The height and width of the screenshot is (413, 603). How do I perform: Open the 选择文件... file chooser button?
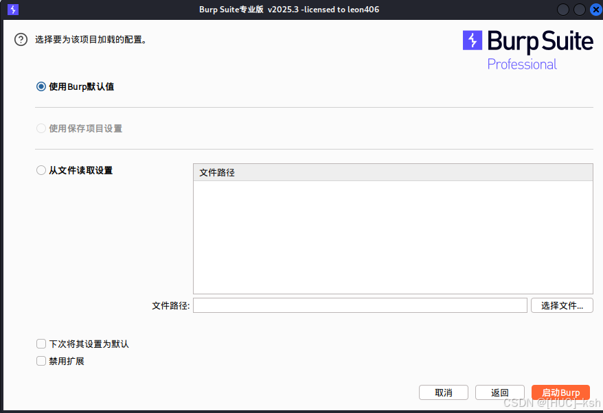[562, 305]
